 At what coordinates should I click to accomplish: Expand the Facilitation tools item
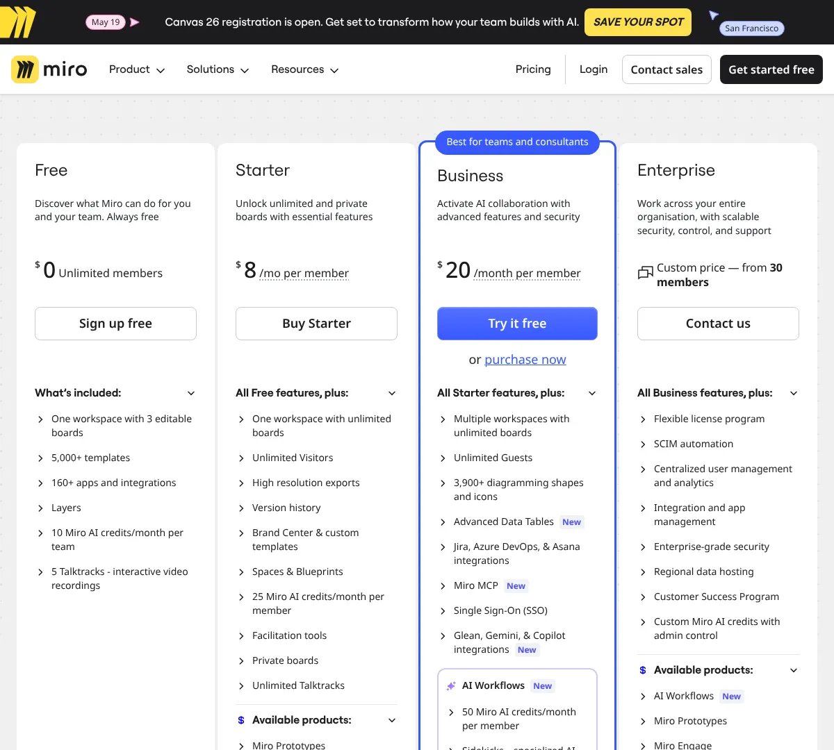(x=316, y=635)
